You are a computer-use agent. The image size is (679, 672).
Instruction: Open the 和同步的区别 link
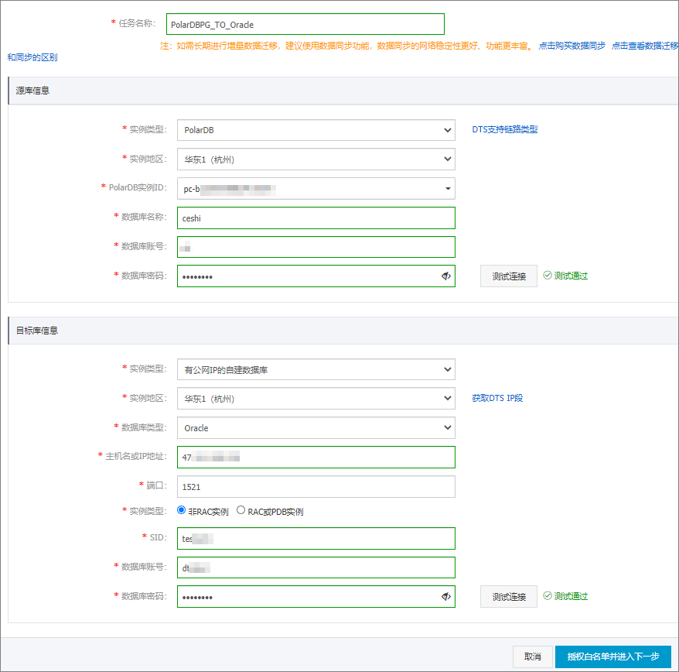pyautogui.click(x=32, y=57)
